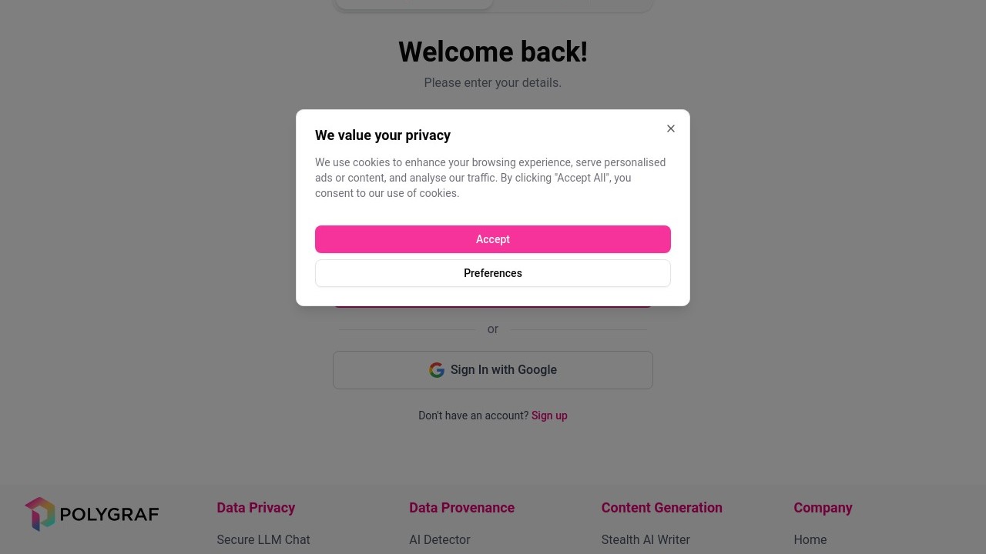The width and height of the screenshot is (986, 554).
Task: Select the Data Privacy footer heading
Action: pyautogui.click(x=256, y=508)
